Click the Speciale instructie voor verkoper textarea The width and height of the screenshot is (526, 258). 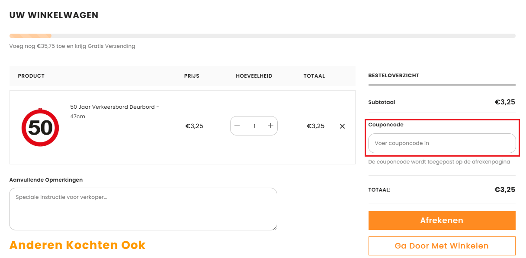(x=143, y=209)
